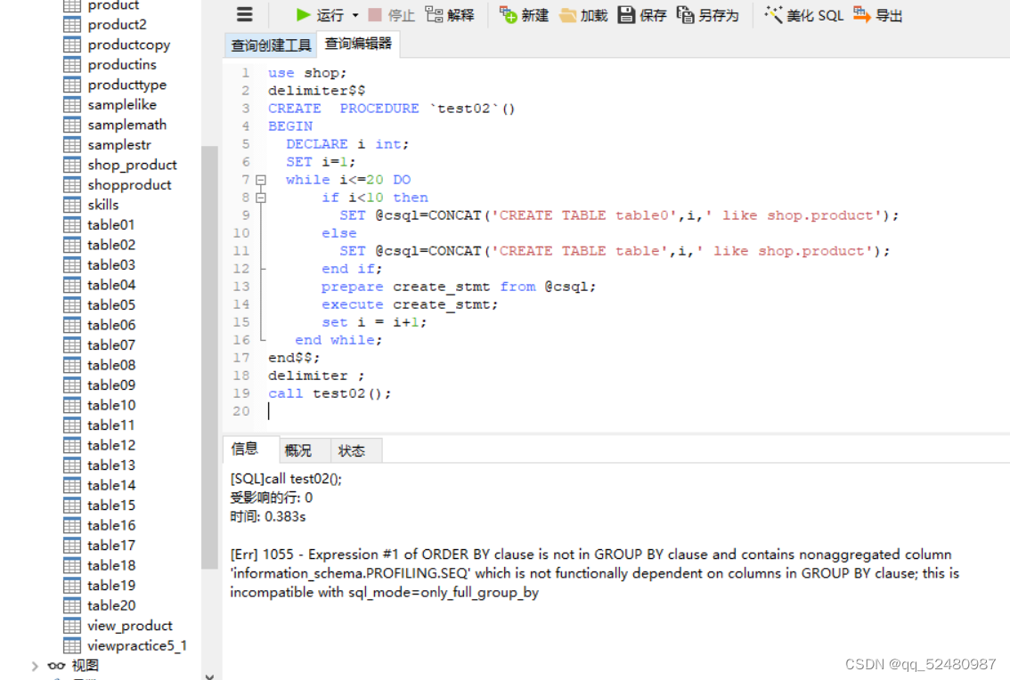Click the green Run (运行) icon
This screenshot has width=1010, height=680.
[303, 14]
